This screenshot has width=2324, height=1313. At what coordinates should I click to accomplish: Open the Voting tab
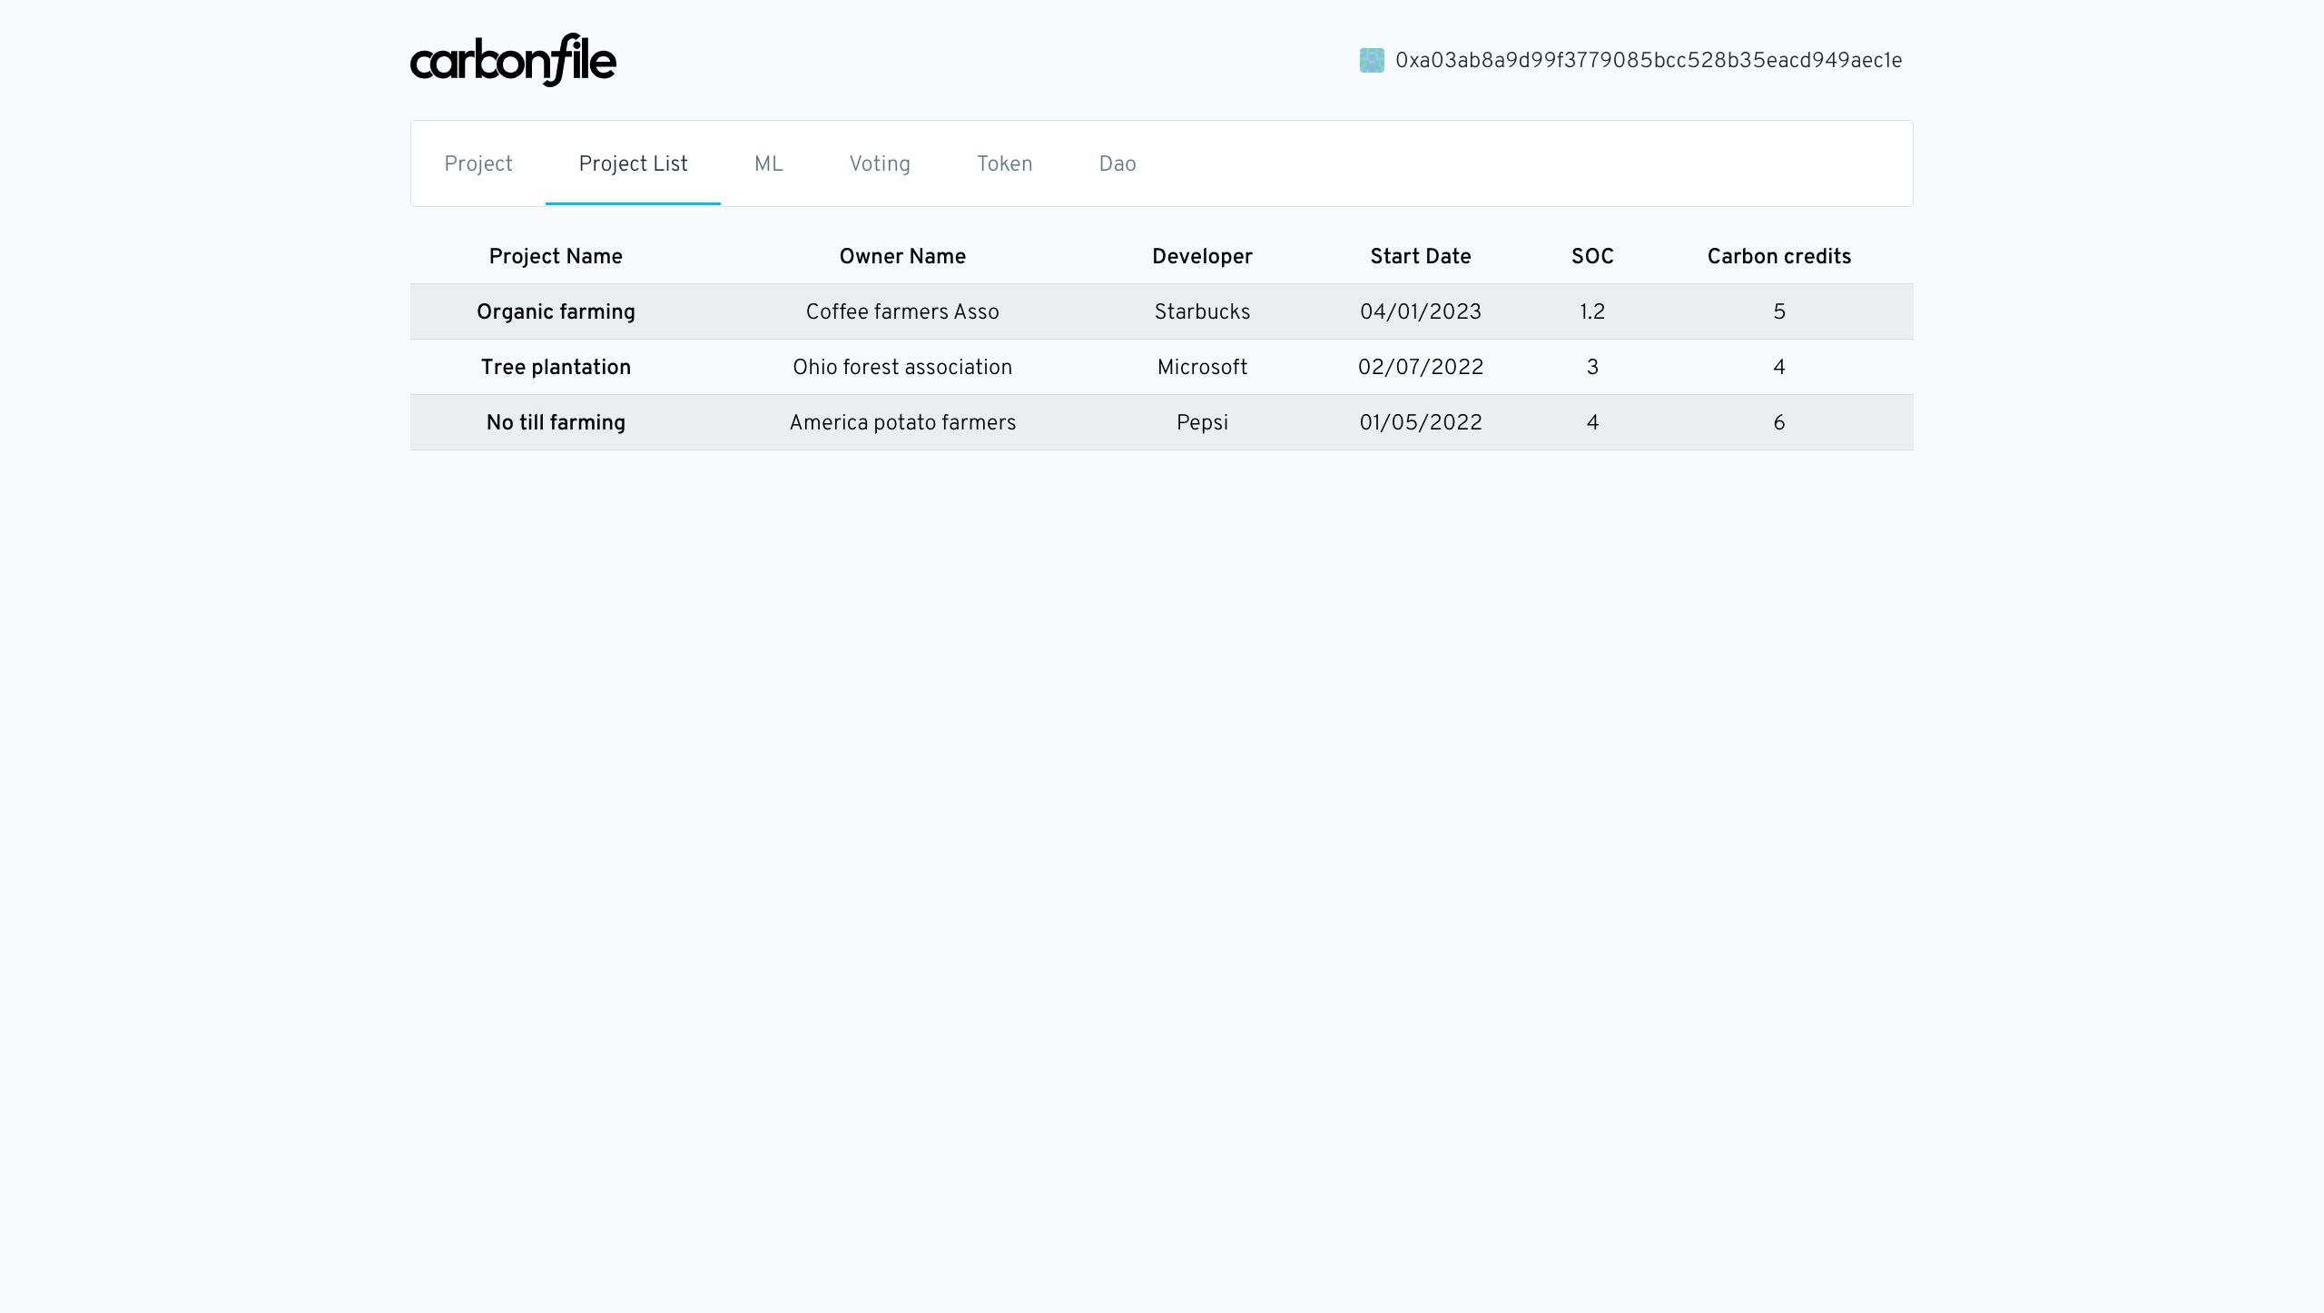pos(880,163)
